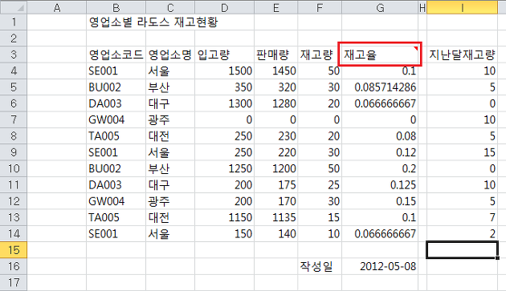Select cell '부산' in row 10
The height and width of the screenshot is (291, 506).
point(170,168)
